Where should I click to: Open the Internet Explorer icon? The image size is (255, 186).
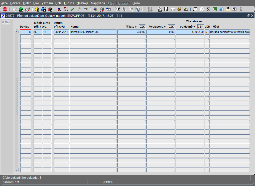[x=221, y=9]
